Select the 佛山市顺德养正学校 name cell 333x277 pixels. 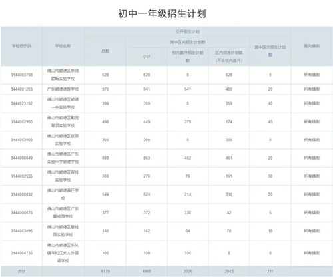pyautogui.click(x=63, y=194)
